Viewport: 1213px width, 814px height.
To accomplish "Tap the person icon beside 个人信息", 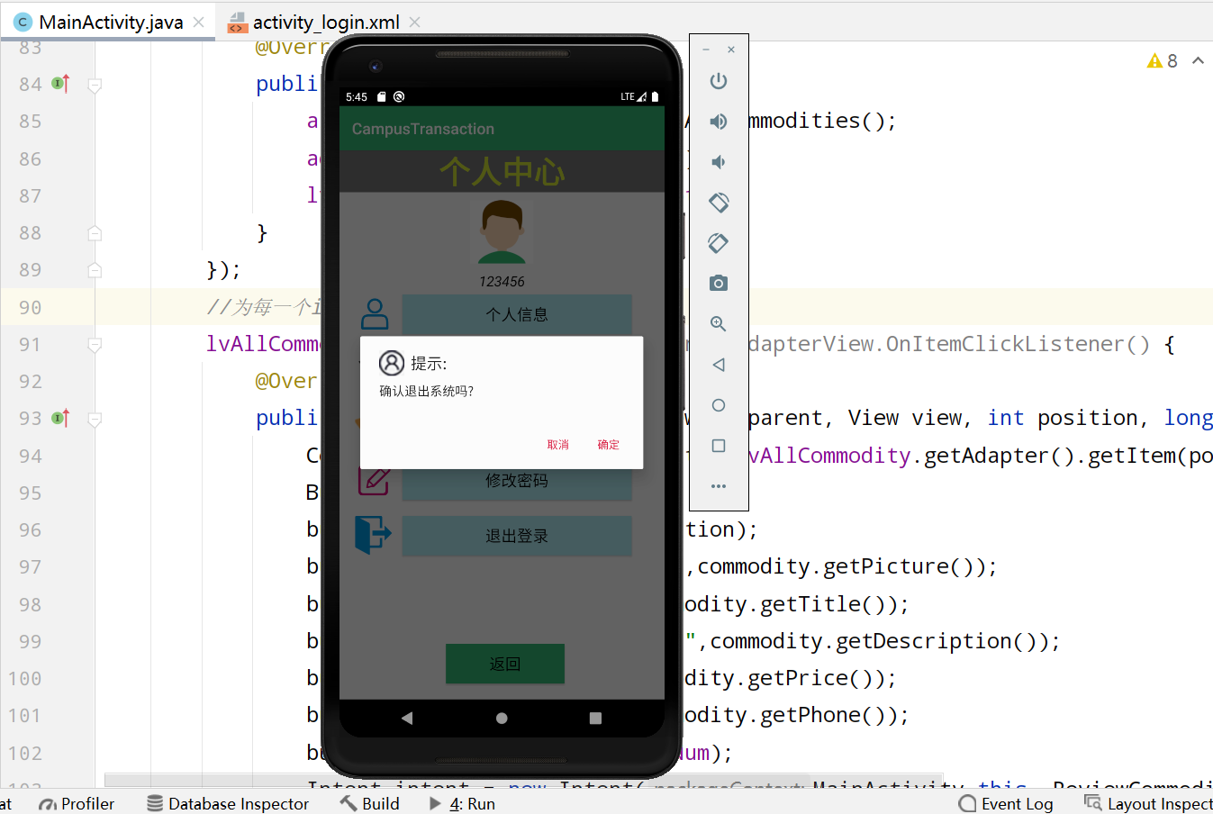I will [x=375, y=314].
